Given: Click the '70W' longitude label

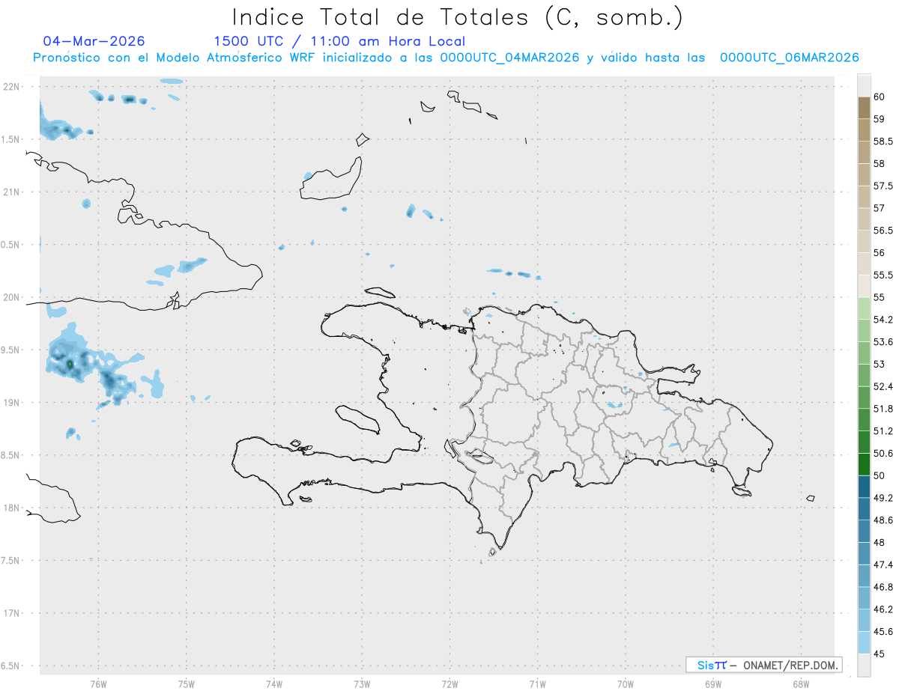Looking at the screenshot, I should tap(626, 684).
